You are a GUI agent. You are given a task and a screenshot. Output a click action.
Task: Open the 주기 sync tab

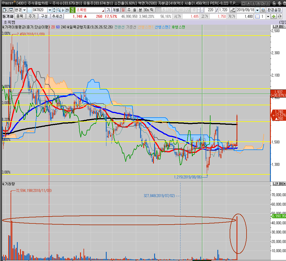tap(32, 16)
